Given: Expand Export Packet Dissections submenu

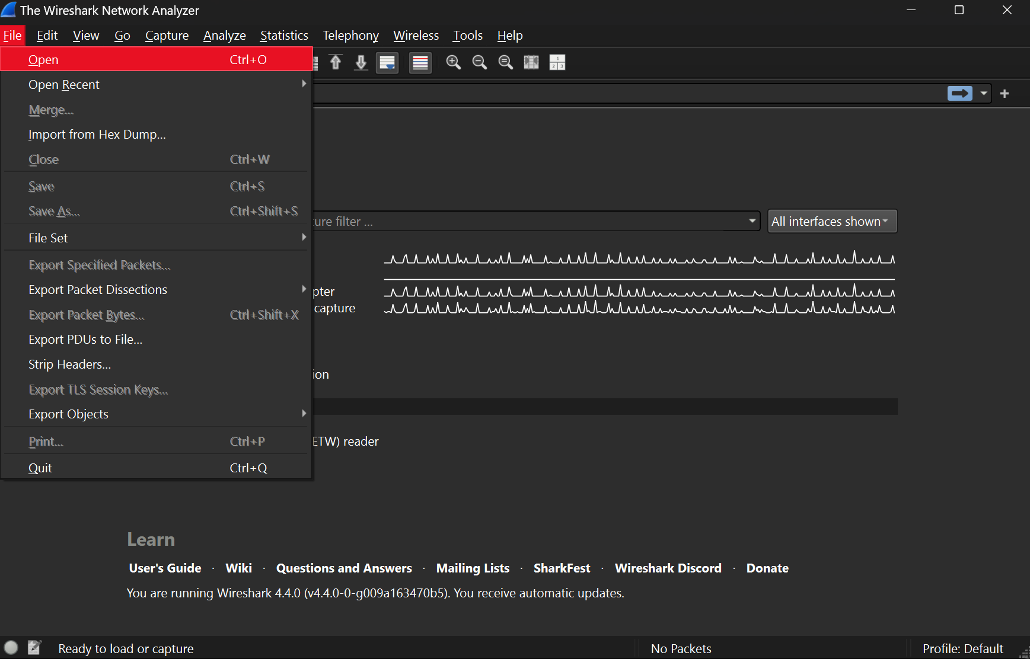Looking at the screenshot, I should click(x=157, y=290).
